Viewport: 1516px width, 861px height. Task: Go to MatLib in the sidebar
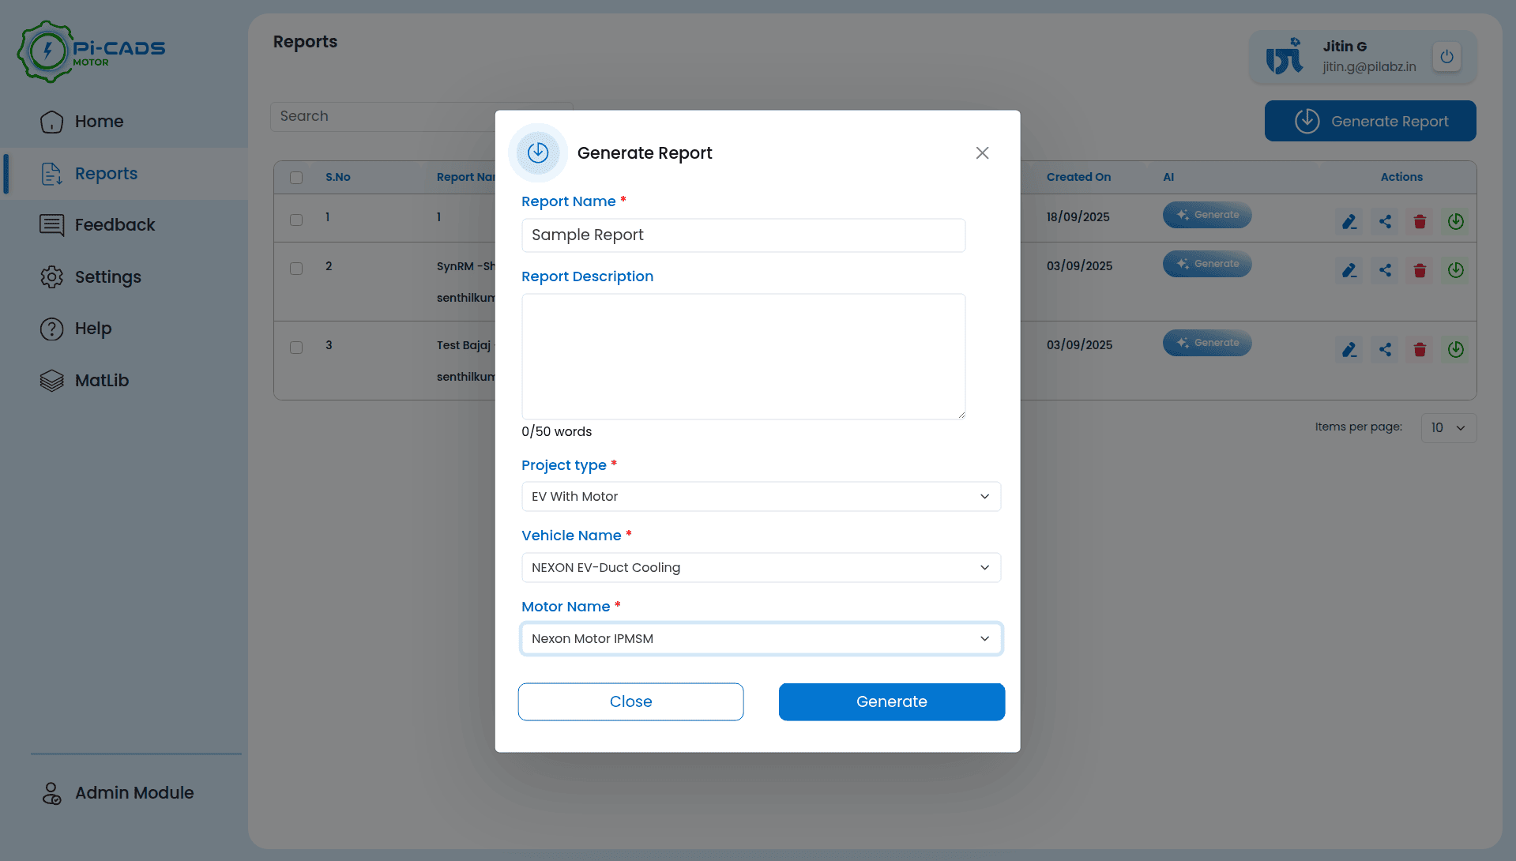[x=101, y=381]
